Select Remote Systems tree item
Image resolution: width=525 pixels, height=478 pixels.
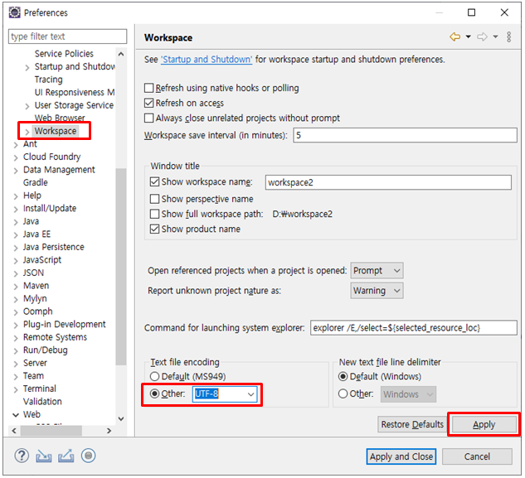pyautogui.click(x=55, y=337)
